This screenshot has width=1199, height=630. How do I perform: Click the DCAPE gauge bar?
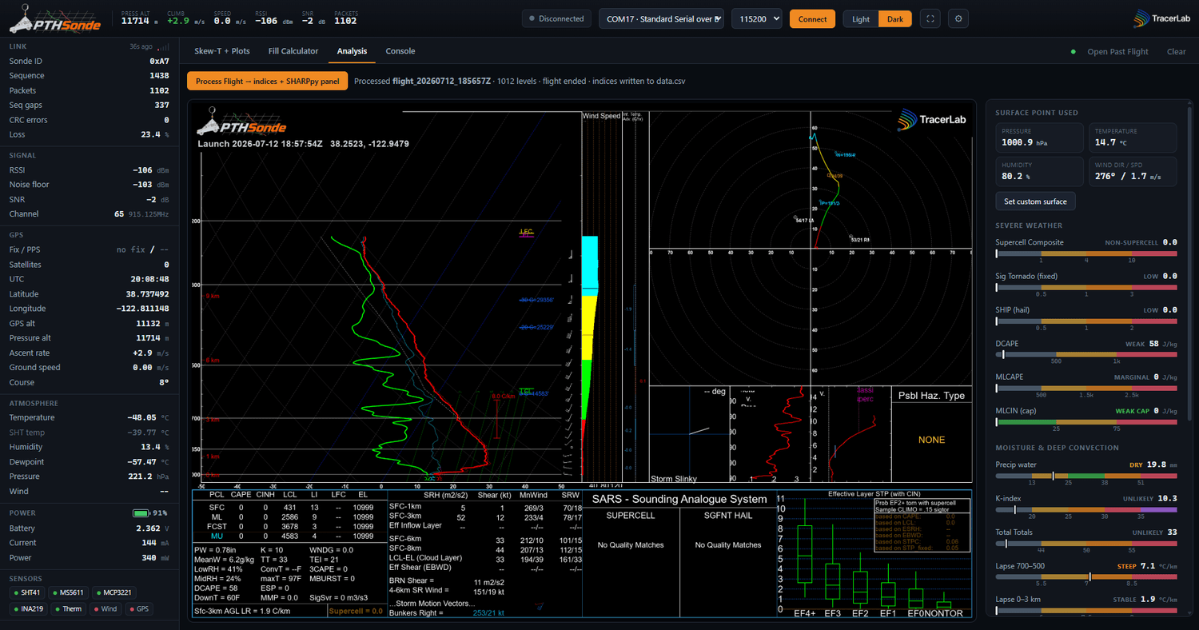pos(1086,355)
